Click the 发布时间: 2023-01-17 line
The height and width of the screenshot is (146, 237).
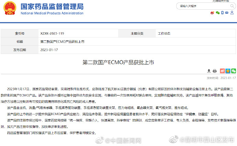[x=221, y=78]
